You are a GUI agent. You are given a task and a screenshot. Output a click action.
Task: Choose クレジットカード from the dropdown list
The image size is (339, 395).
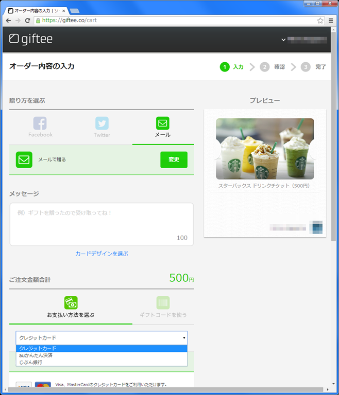pos(101,348)
